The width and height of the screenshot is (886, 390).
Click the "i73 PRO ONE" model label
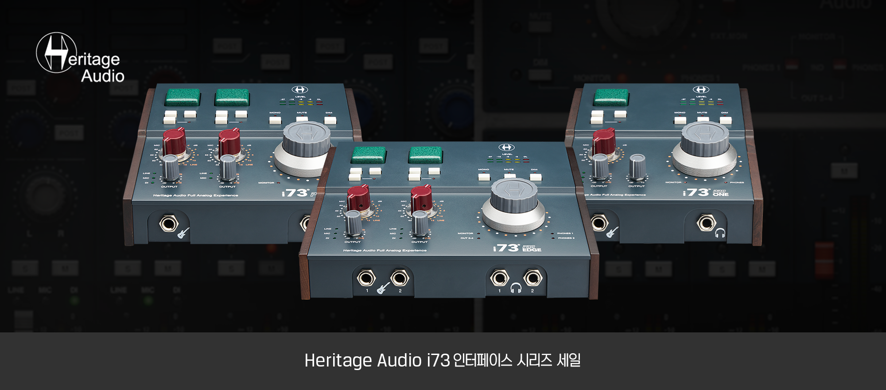706,192
